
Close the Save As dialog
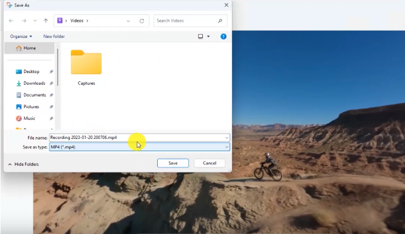pos(226,5)
